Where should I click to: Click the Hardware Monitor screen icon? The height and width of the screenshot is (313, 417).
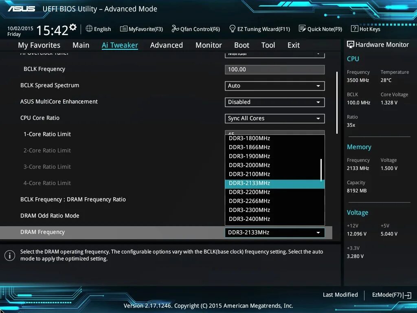[x=350, y=44]
